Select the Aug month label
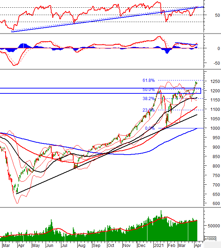 coord(82,246)
